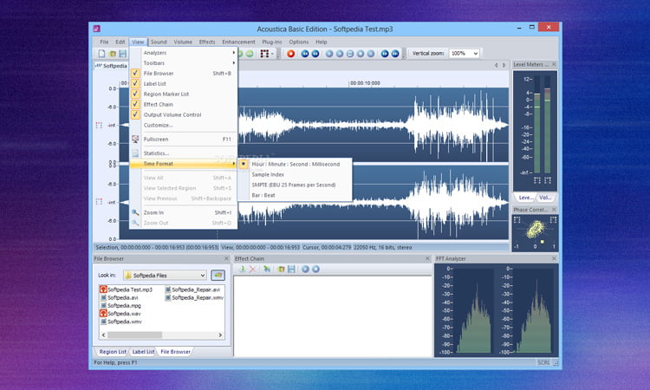650x390 pixels.
Task: Click Statistics... in the View menu
Action: pos(156,153)
